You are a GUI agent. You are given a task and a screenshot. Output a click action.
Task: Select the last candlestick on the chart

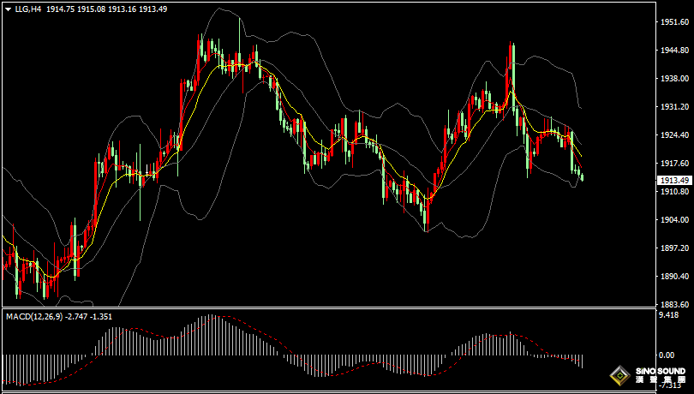tap(582, 177)
